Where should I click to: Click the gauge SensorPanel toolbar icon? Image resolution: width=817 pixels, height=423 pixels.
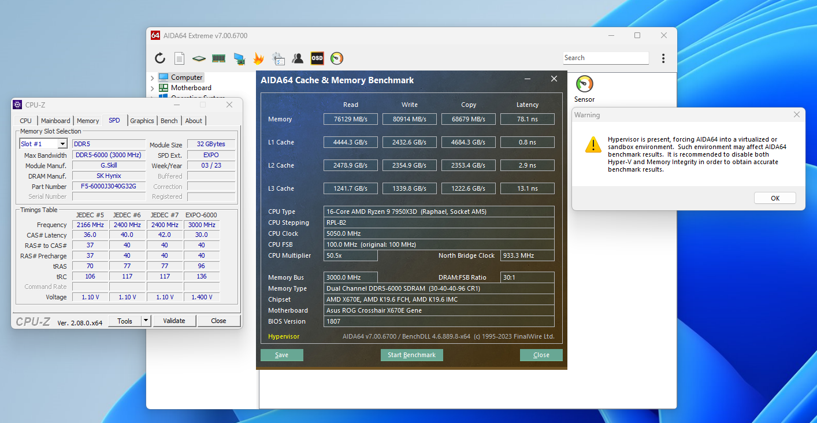point(337,58)
